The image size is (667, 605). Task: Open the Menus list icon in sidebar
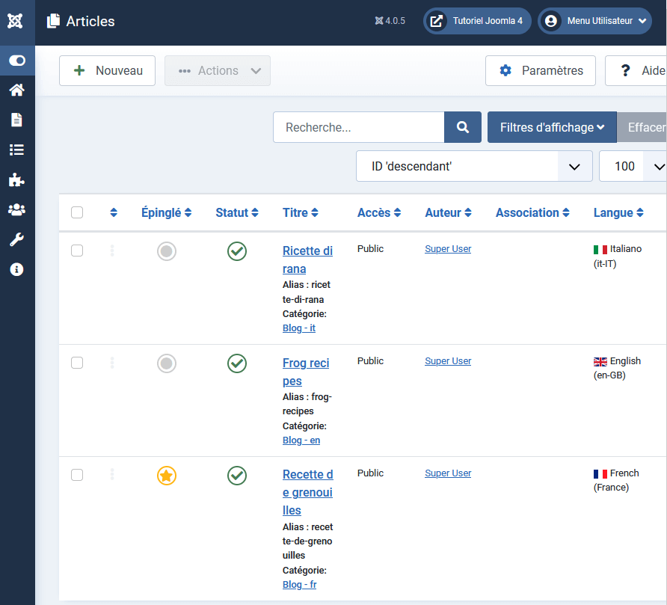(16, 150)
